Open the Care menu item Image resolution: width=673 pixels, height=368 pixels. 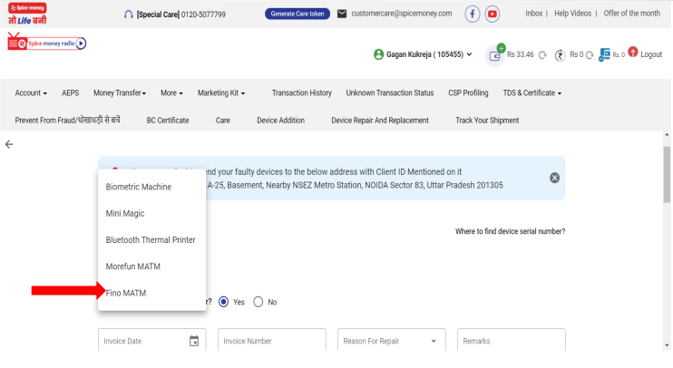tap(223, 121)
